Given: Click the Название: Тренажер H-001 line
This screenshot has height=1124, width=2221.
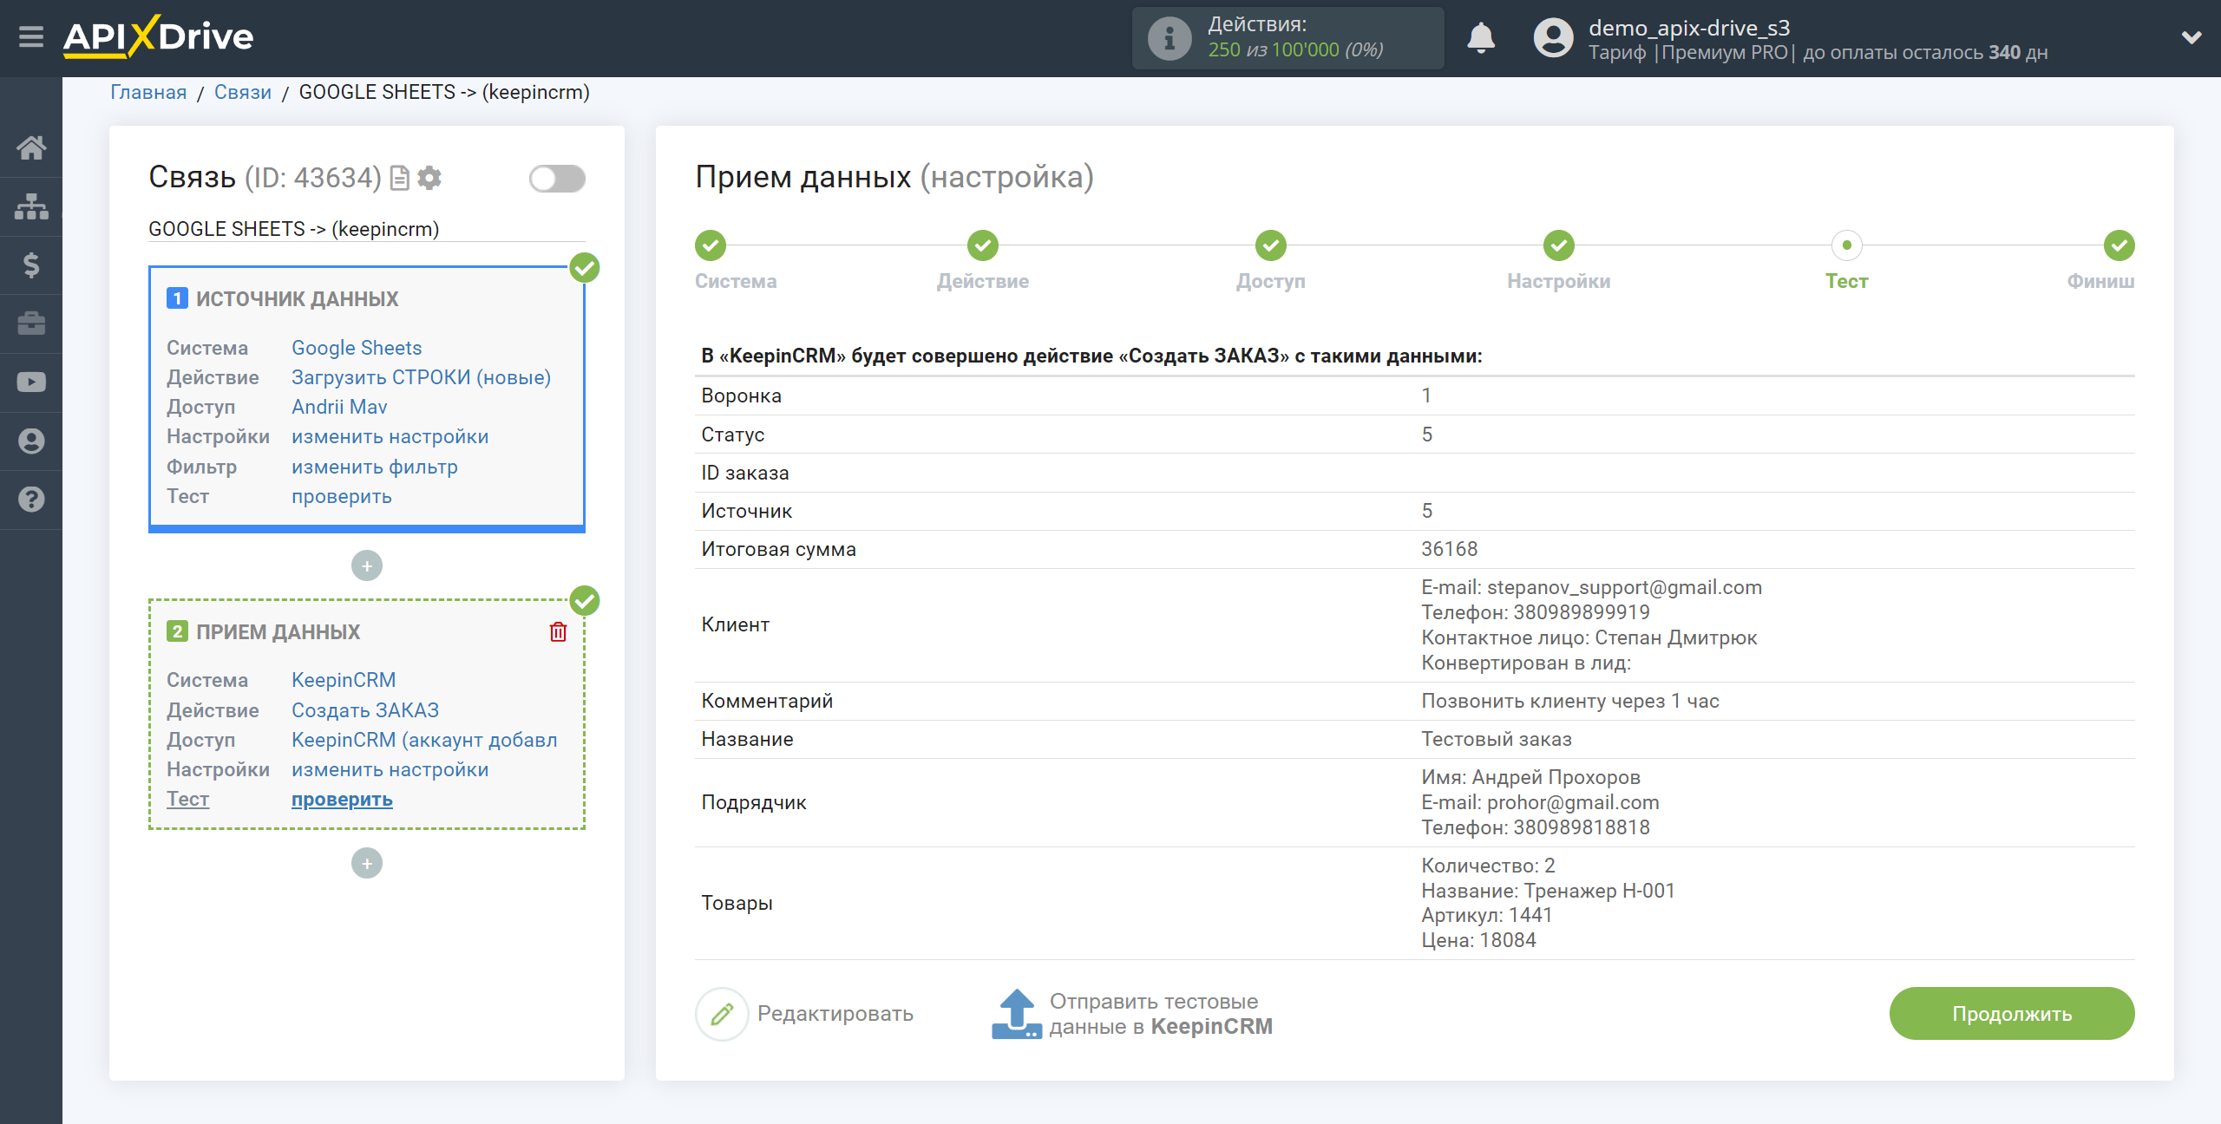Looking at the screenshot, I should tap(1548, 892).
